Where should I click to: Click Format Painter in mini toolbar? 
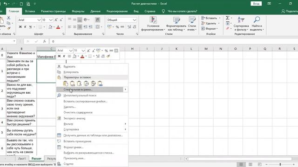pos(108,56)
